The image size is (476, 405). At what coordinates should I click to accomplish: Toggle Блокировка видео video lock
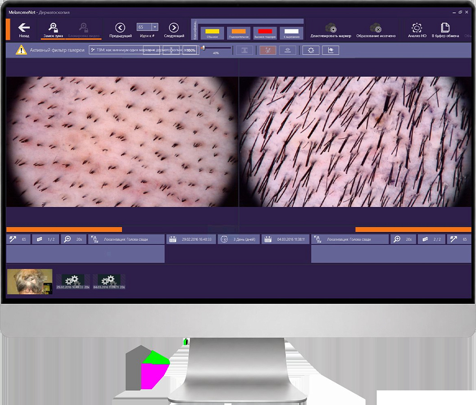tap(83, 30)
